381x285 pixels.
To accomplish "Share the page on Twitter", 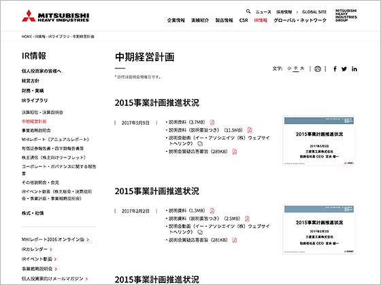I will point(344,69).
